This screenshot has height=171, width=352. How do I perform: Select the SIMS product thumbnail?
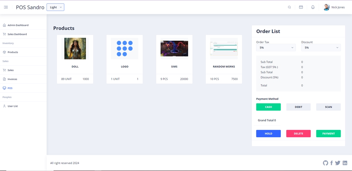174,48
